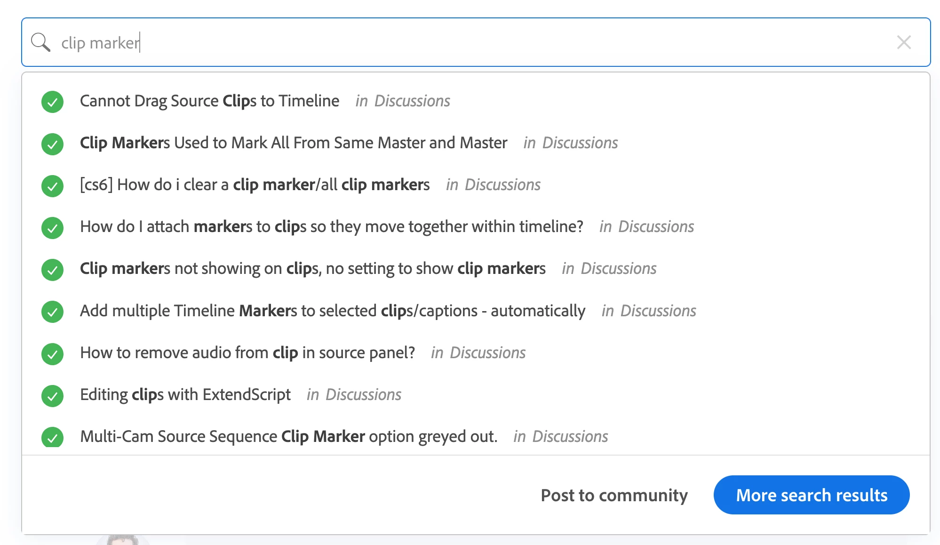Click solved checkmark next to Clip Markers Used to Mark
The width and height of the screenshot is (940, 545).
tap(52, 144)
